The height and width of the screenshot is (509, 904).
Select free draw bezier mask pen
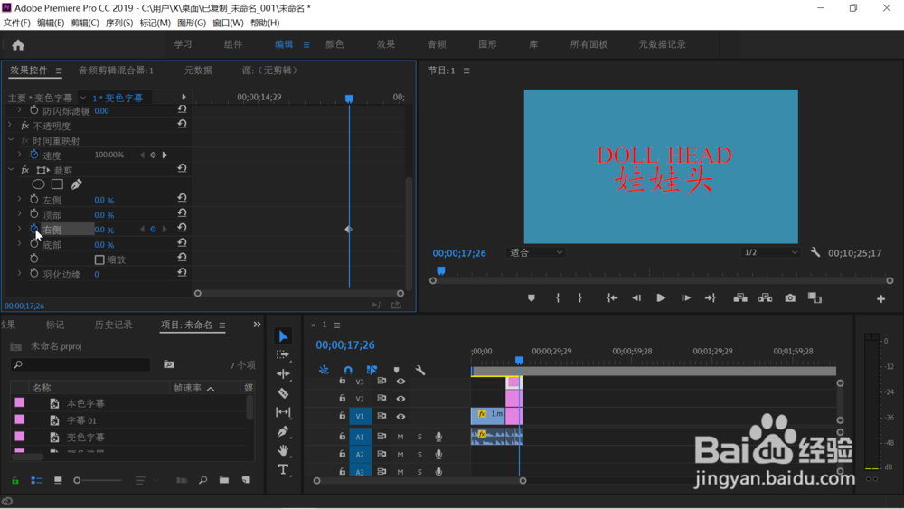click(x=76, y=184)
